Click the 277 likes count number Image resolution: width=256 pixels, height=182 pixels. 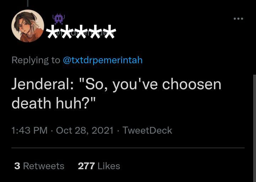coord(86,166)
